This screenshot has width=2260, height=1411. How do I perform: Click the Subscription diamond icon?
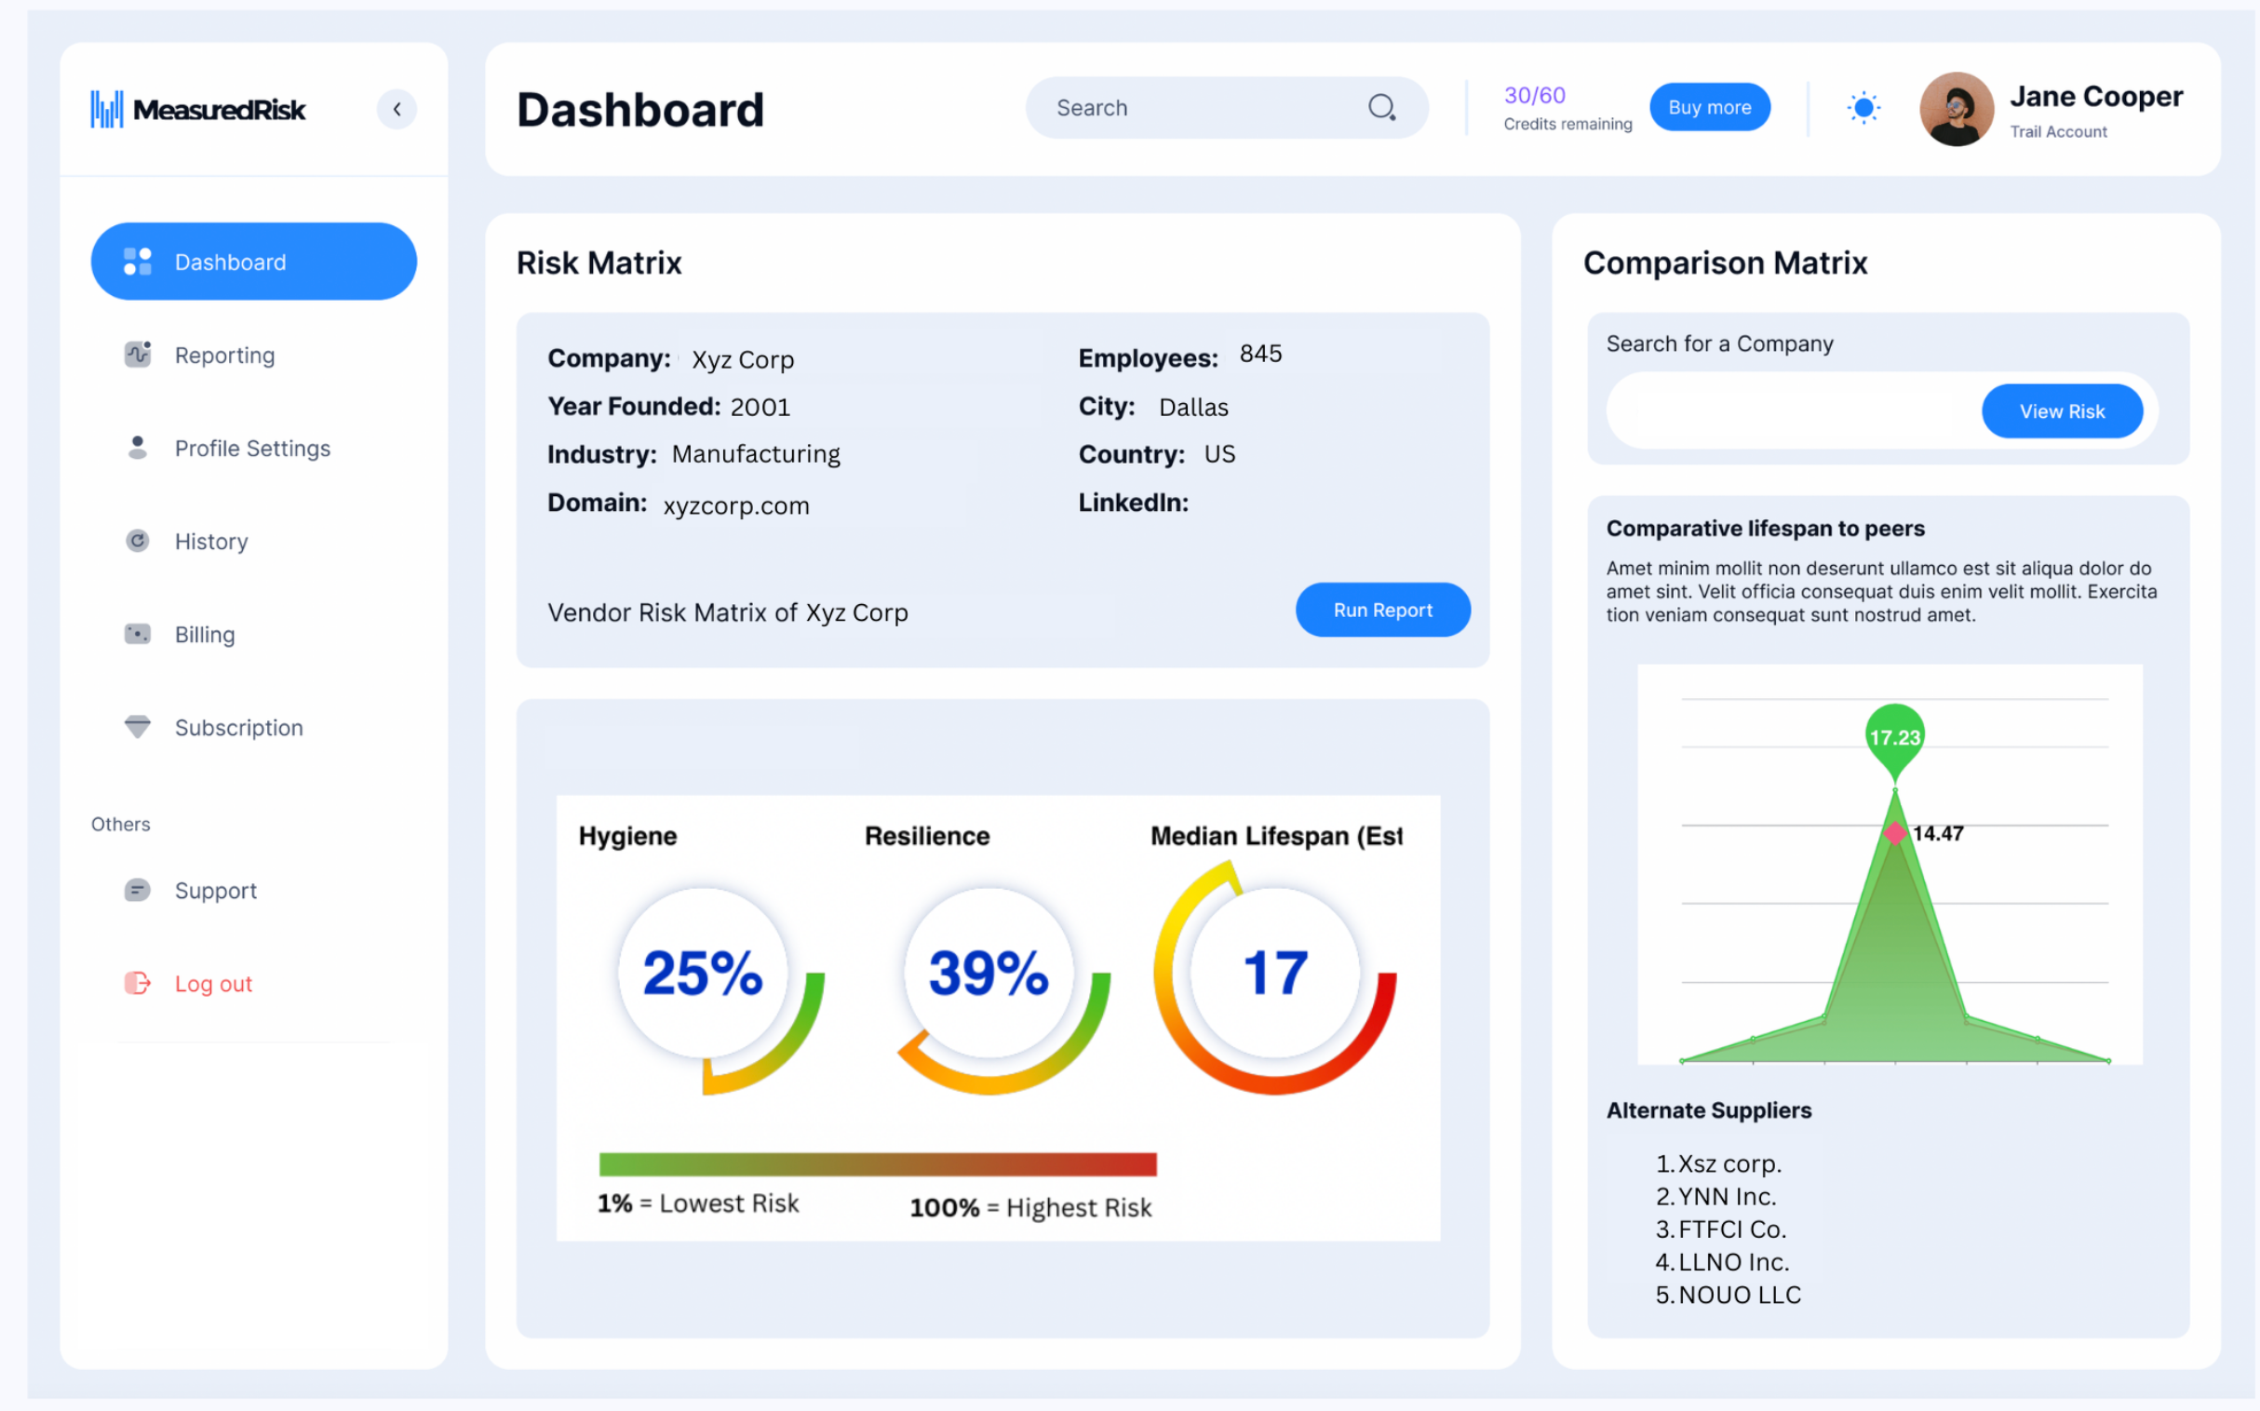[x=137, y=727]
